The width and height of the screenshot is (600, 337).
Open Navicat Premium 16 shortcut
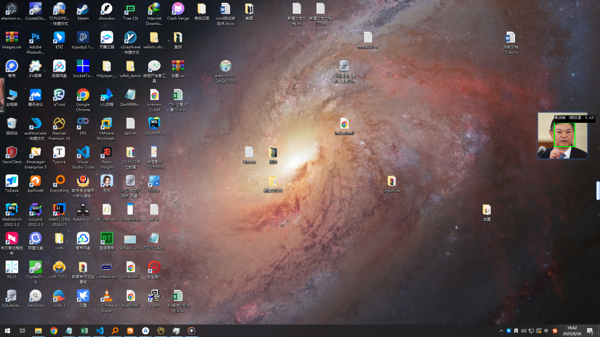pyautogui.click(x=59, y=126)
